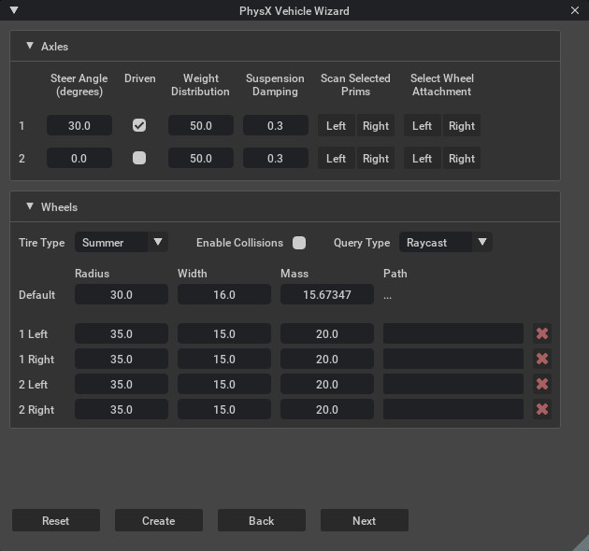The image size is (589, 551).
Task: Close the PhysX Vehicle Wizard window
Action: (x=575, y=10)
